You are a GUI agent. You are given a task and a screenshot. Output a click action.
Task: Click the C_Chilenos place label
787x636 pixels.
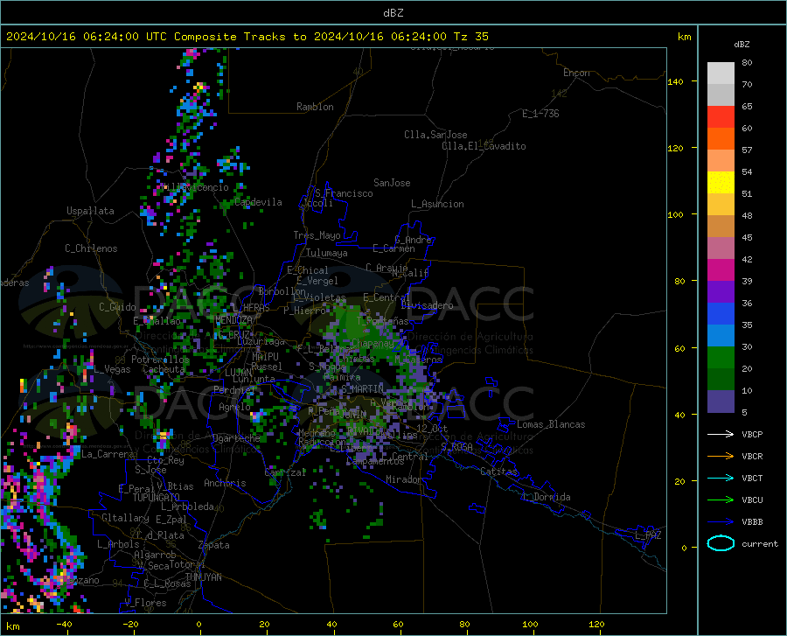point(91,248)
